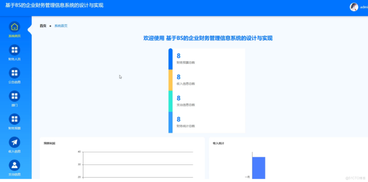Click the 支出信息总数 count number 8

coord(178,98)
